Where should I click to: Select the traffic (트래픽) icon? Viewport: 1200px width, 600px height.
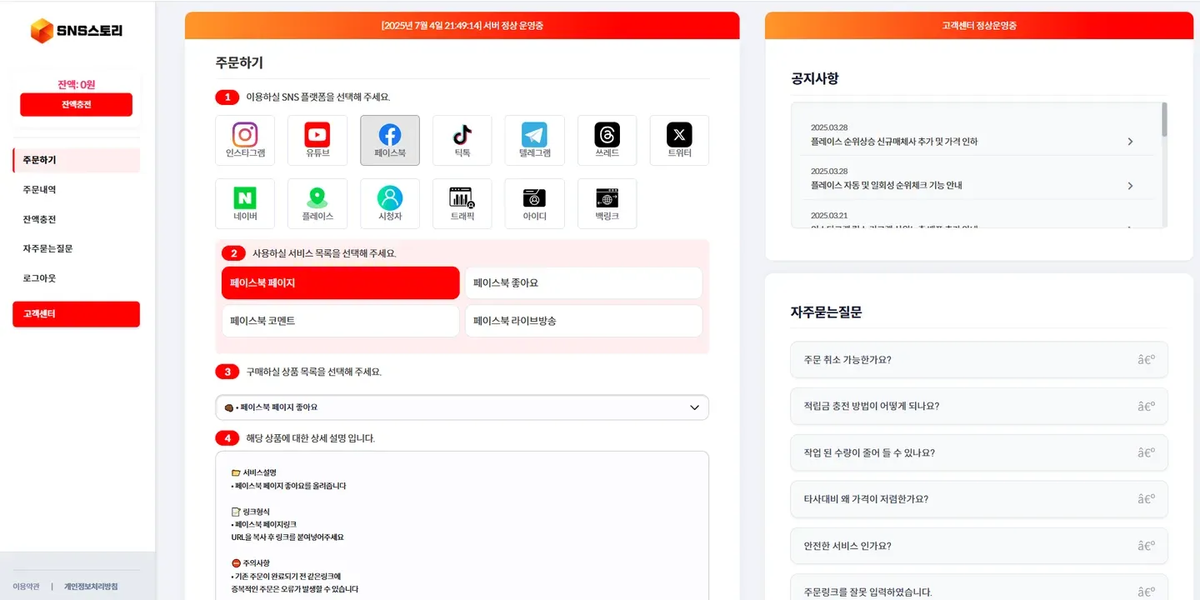(462, 203)
